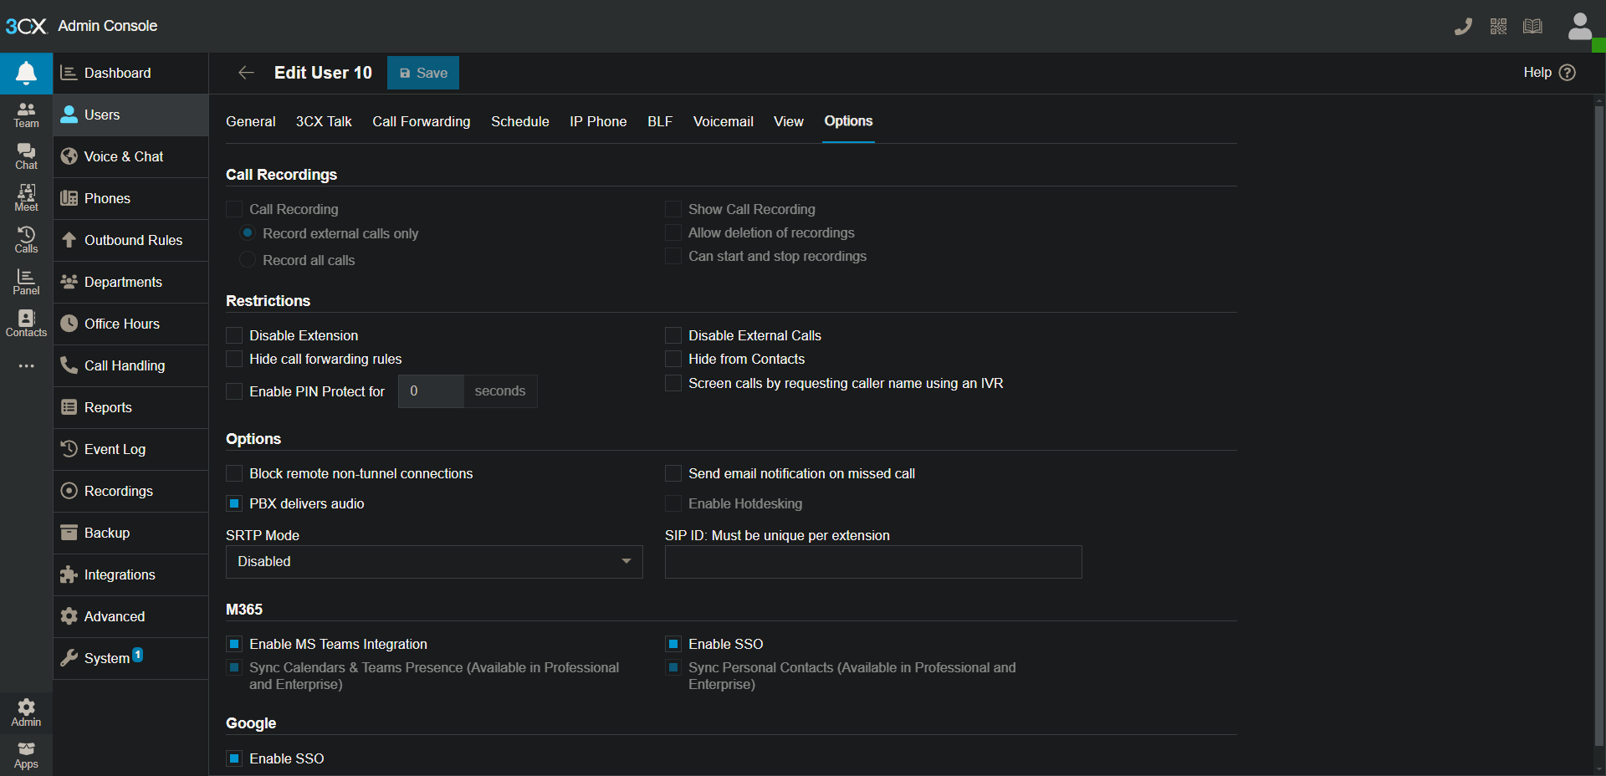
Task: Uncheck PBX delivers audio
Action: (235, 503)
